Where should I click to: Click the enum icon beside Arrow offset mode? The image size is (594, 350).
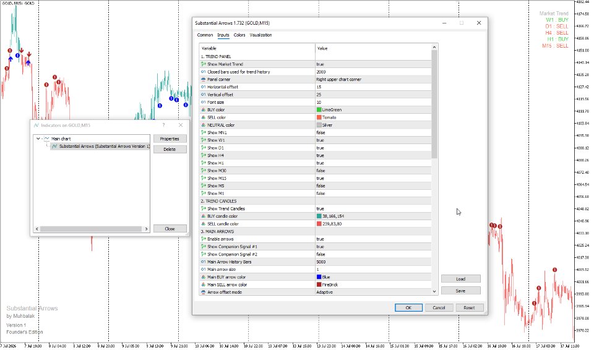(204, 292)
